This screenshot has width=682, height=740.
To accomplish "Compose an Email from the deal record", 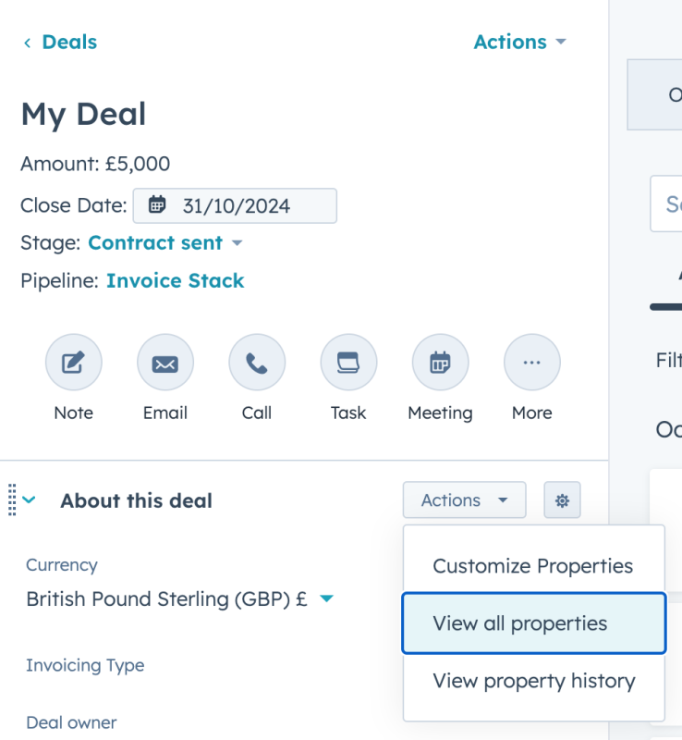I will [164, 362].
